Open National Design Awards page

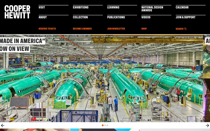tap(152, 9)
